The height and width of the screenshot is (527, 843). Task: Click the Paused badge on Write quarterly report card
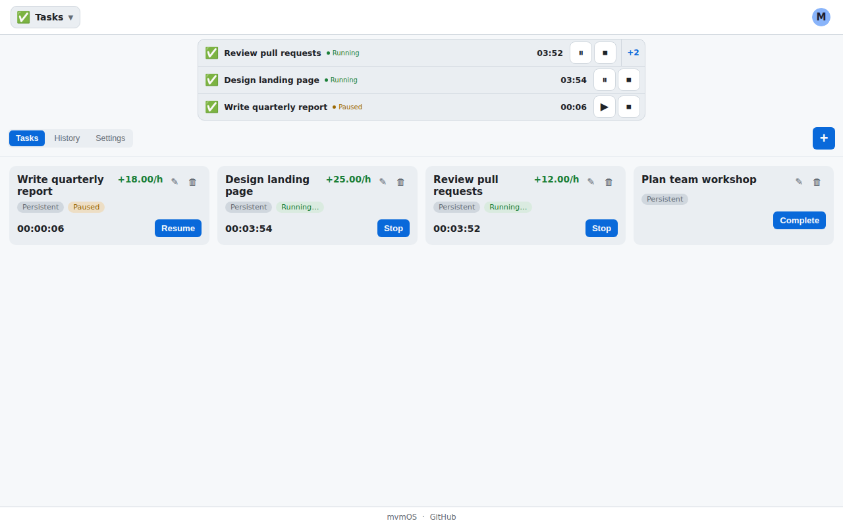point(86,207)
